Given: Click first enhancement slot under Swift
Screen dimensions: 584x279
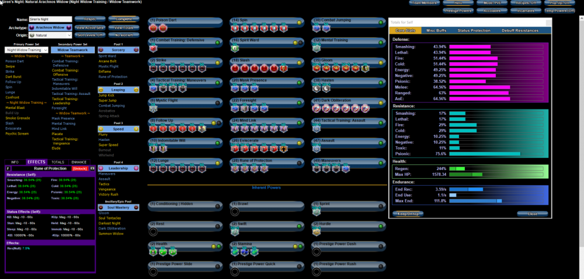Looking at the screenshot, I should coord(235,231).
